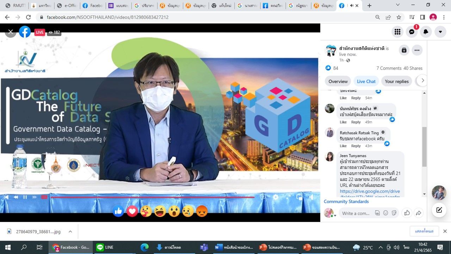The width and height of the screenshot is (451, 254).
Task: Switch to the Overview tab
Action: tap(338, 81)
